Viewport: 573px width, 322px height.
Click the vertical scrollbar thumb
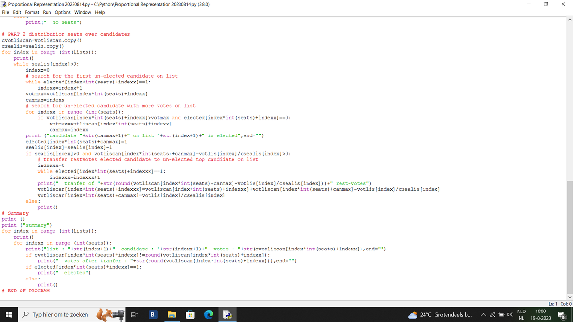(569, 236)
